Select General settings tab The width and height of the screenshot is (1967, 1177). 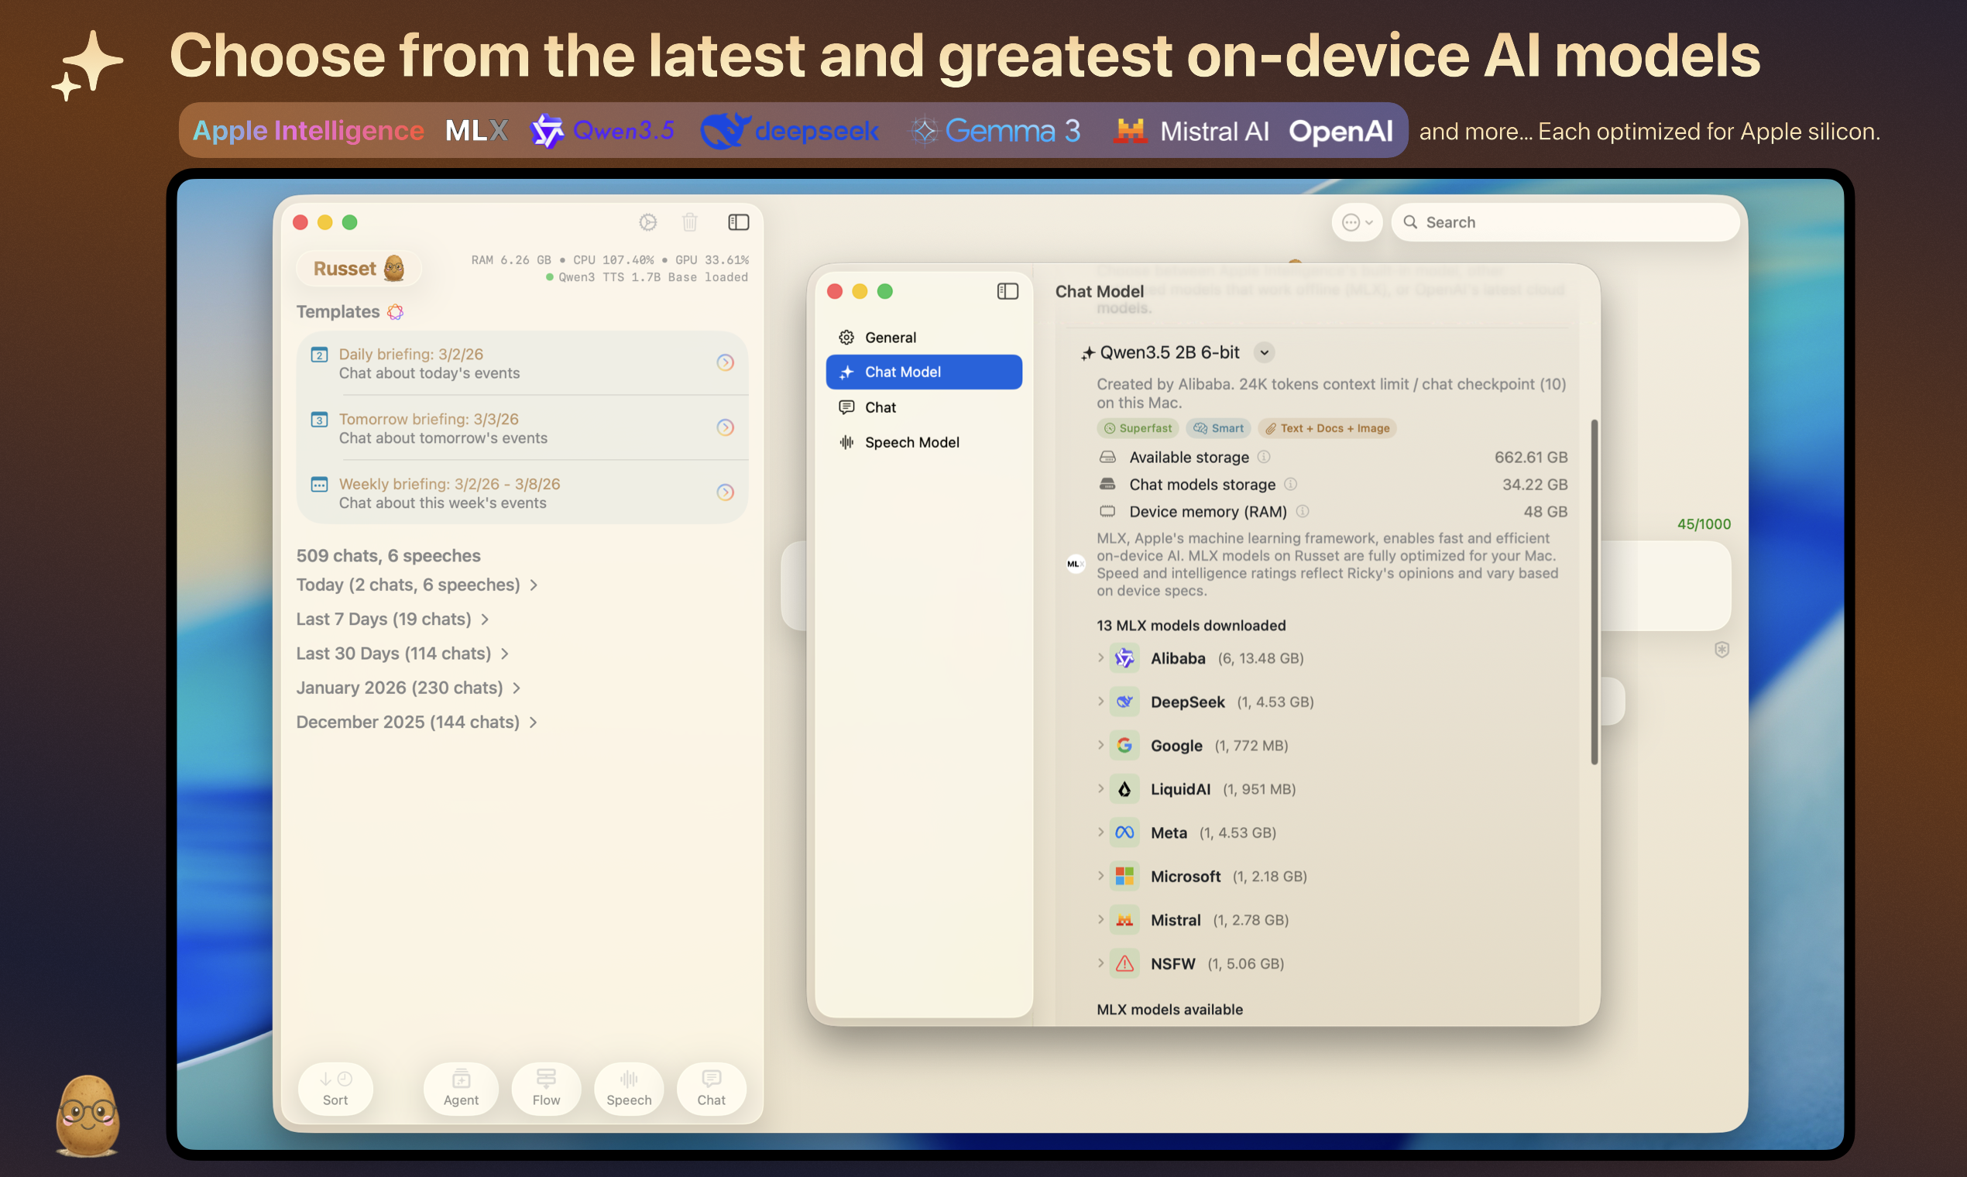(x=890, y=337)
